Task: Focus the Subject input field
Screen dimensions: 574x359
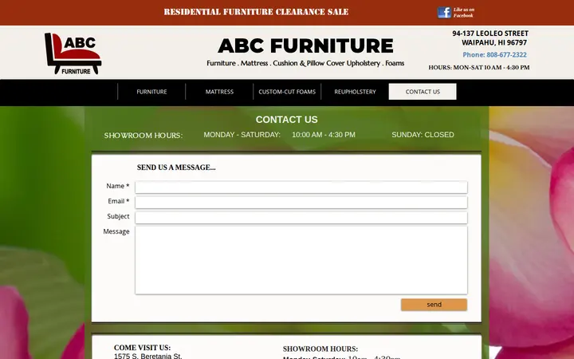Action: 301,218
